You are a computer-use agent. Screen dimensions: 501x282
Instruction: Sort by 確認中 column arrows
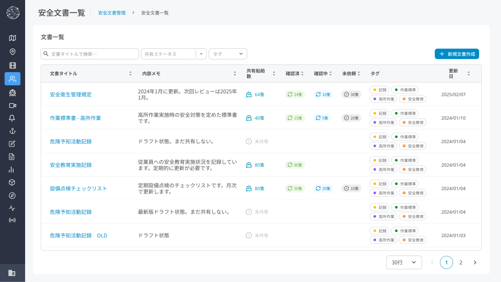point(331,74)
